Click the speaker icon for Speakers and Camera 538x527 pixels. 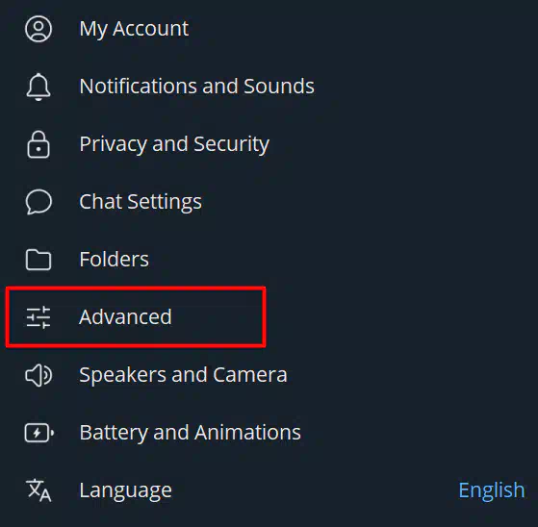point(38,375)
